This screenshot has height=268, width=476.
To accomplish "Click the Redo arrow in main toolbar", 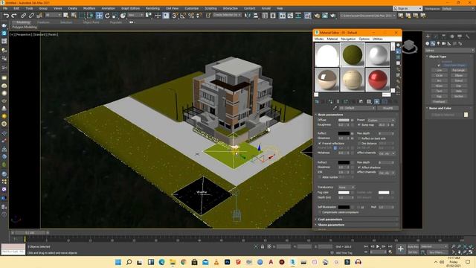I will (14, 16).
